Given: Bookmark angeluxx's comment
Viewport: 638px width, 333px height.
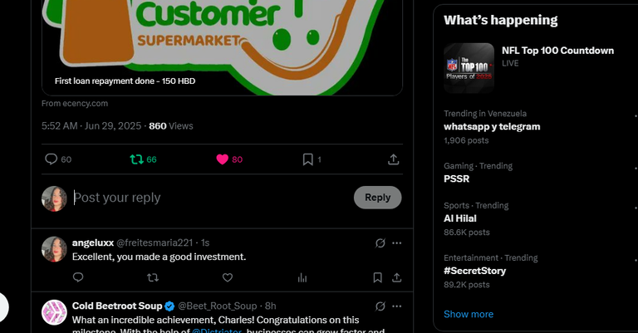Looking at the screenshot, I should [378, 277].
